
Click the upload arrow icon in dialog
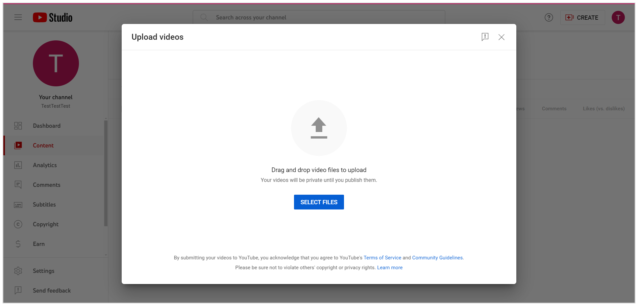319,128
